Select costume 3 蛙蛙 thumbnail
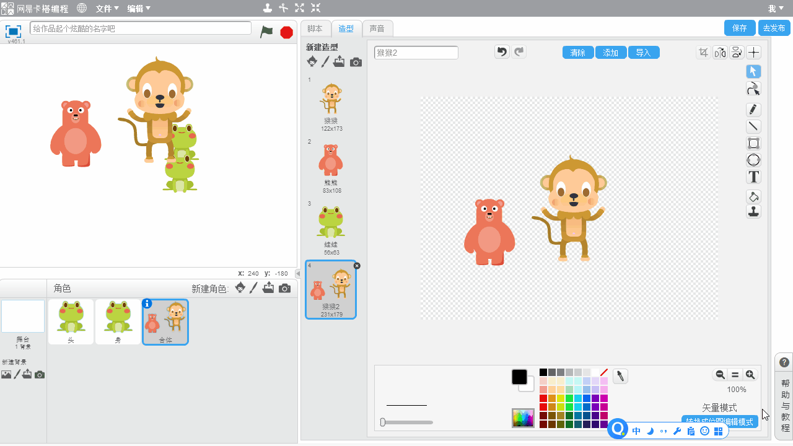The height and width of the screenshot is (446, 793). 332,228
